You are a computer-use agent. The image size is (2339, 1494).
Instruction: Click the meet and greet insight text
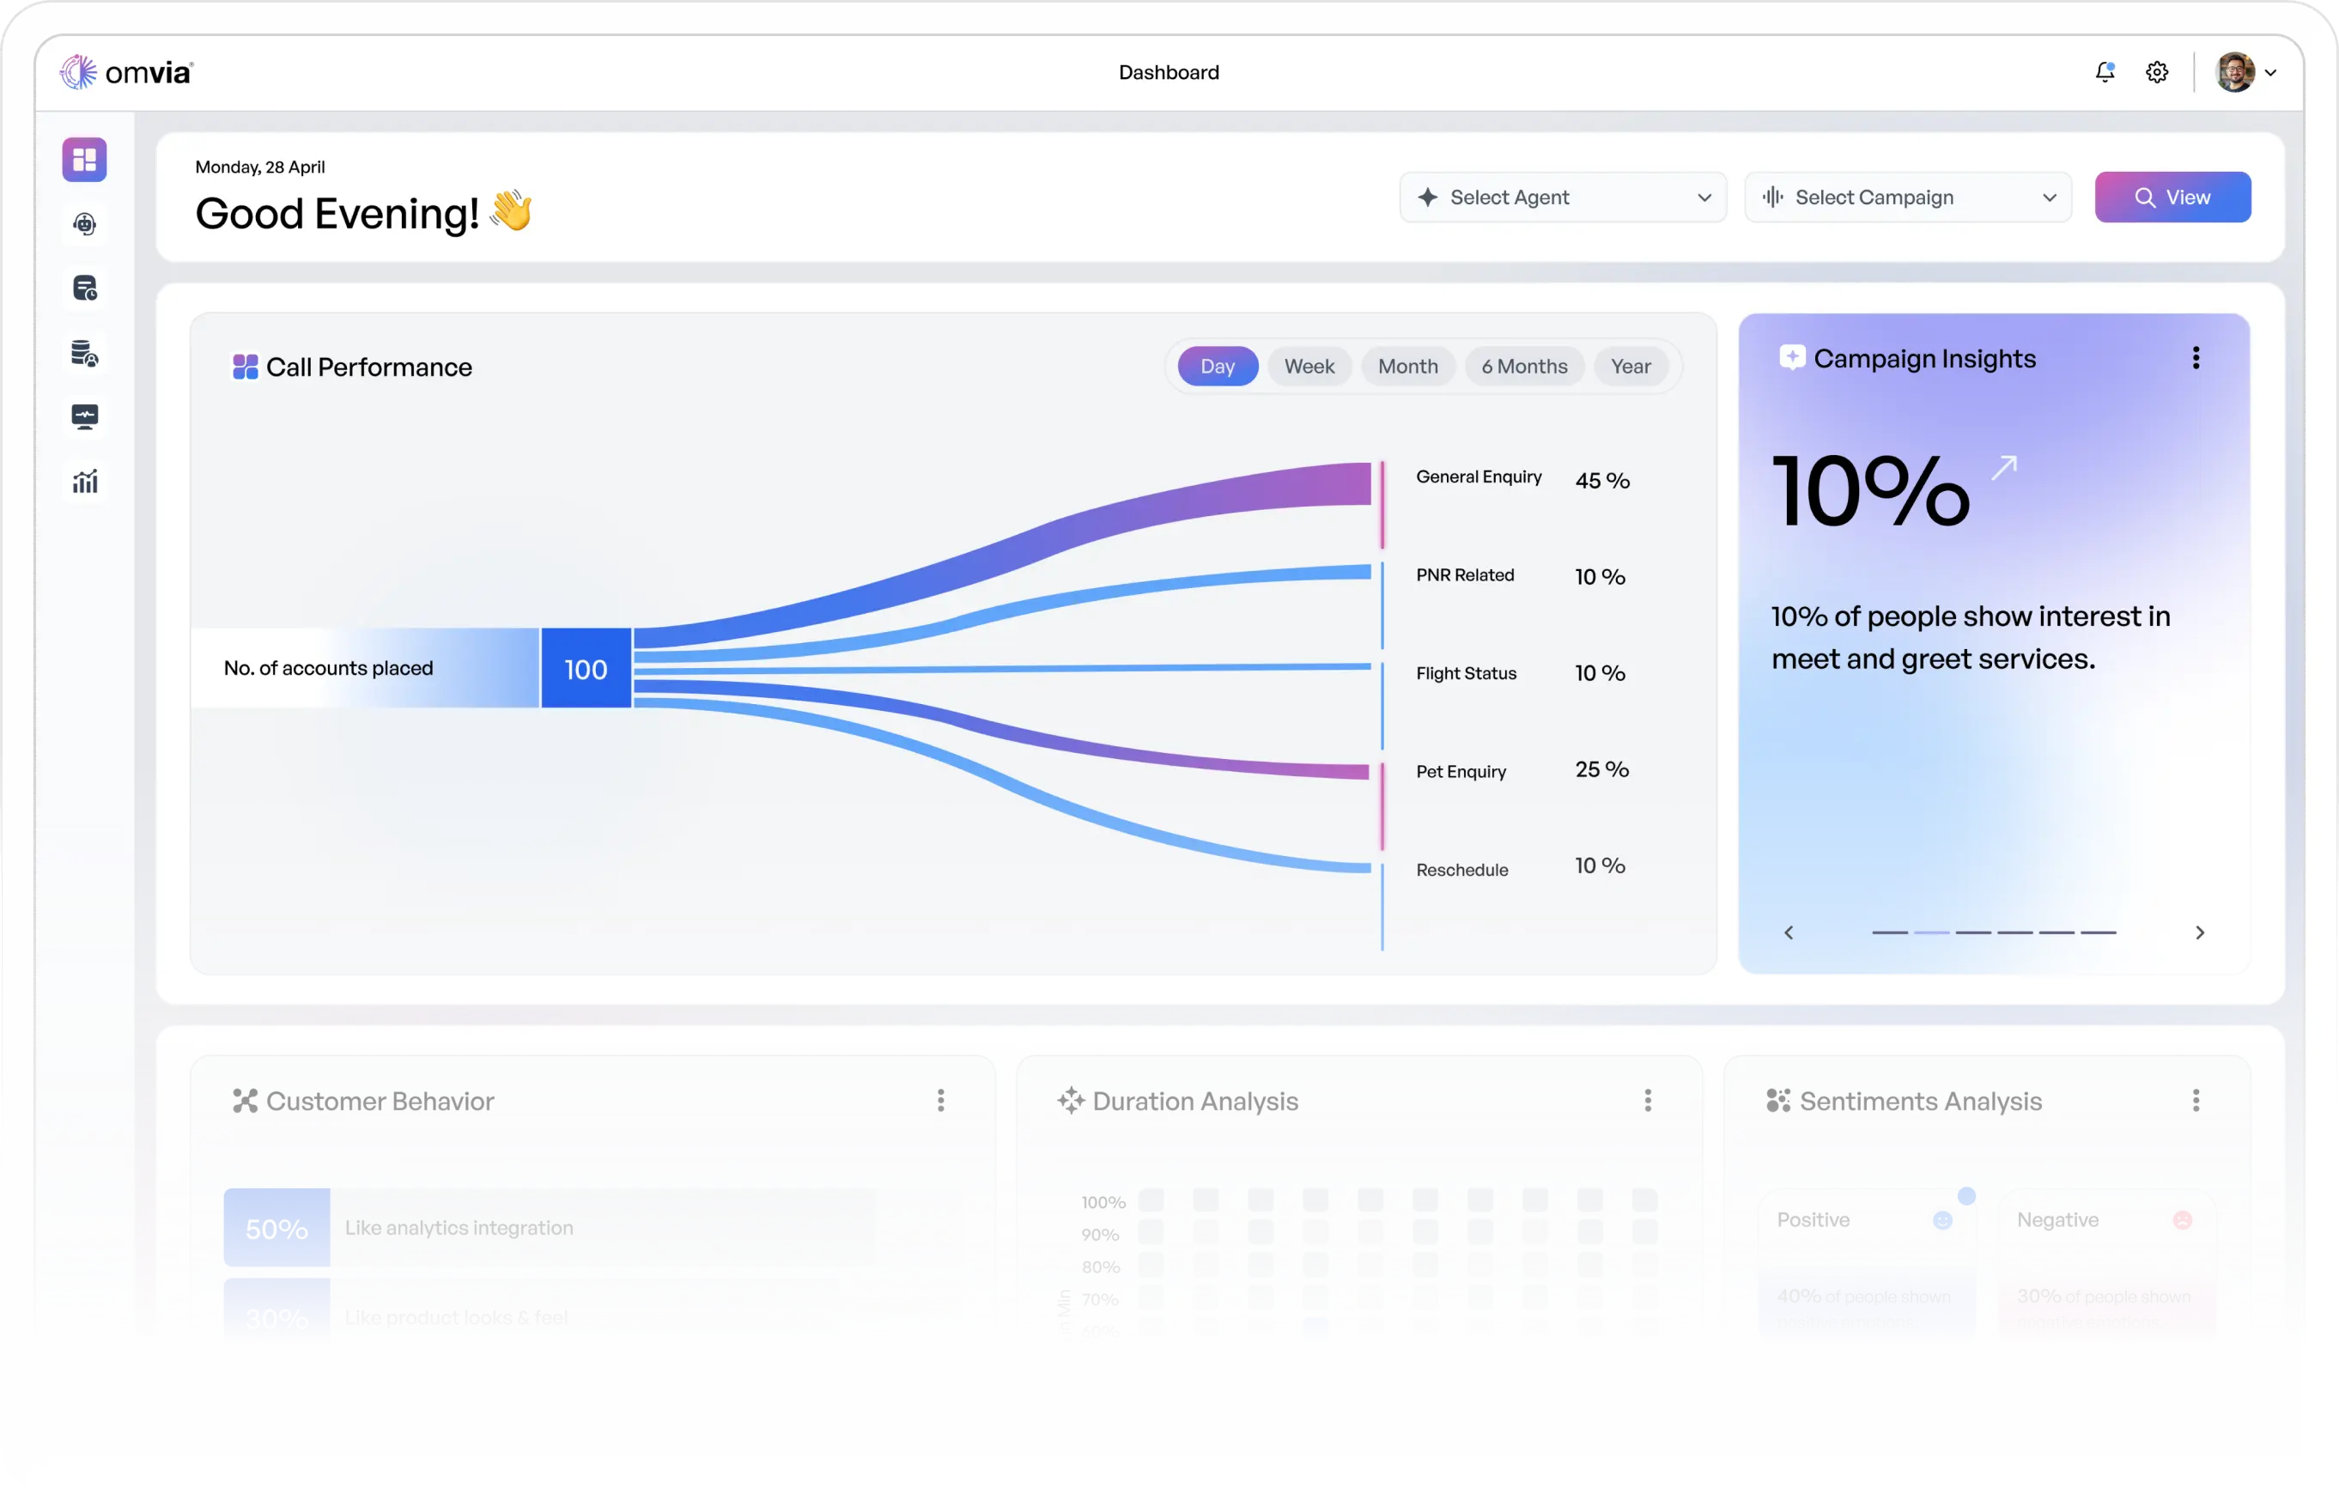click(x=1970, y=637)
